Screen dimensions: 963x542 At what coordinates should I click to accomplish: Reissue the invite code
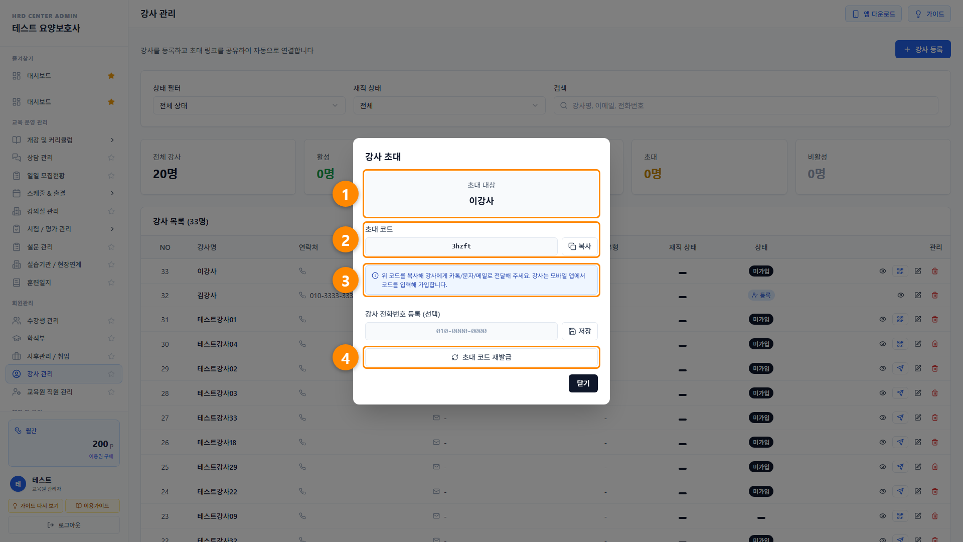(481, 357)
